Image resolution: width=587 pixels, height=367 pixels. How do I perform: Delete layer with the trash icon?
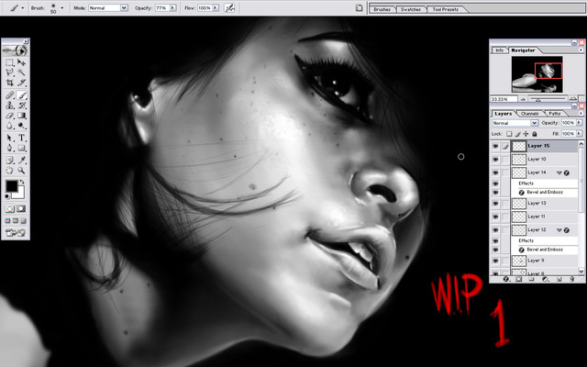[571, 279]
